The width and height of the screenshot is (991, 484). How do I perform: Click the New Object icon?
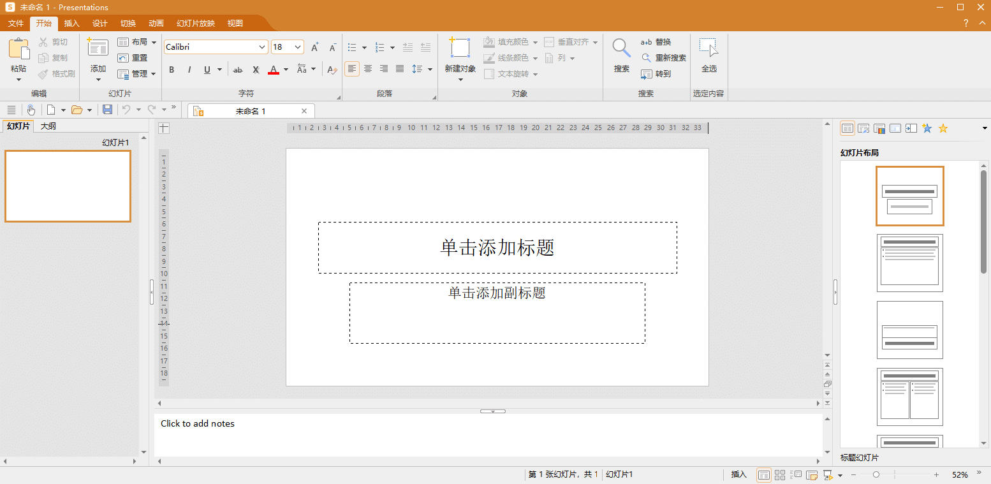pyautogui.click(x=460, y=54)
